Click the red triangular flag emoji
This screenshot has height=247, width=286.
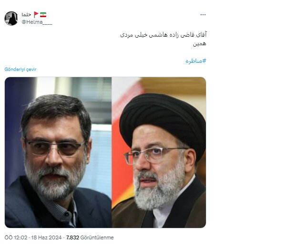pos(36,15)
